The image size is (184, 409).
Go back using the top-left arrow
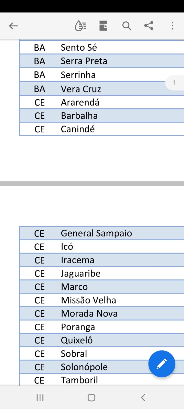click(13, 26)
